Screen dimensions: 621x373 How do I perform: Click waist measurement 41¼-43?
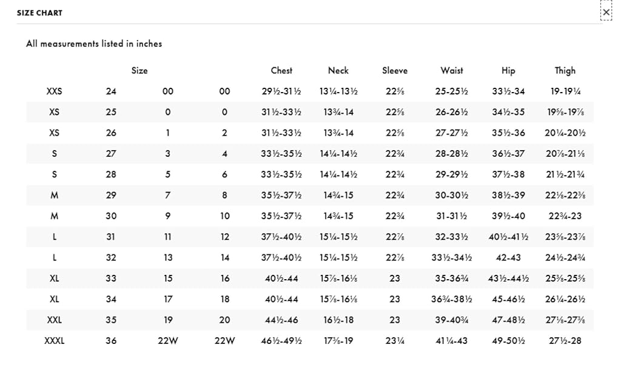click(x=451, y=340)
